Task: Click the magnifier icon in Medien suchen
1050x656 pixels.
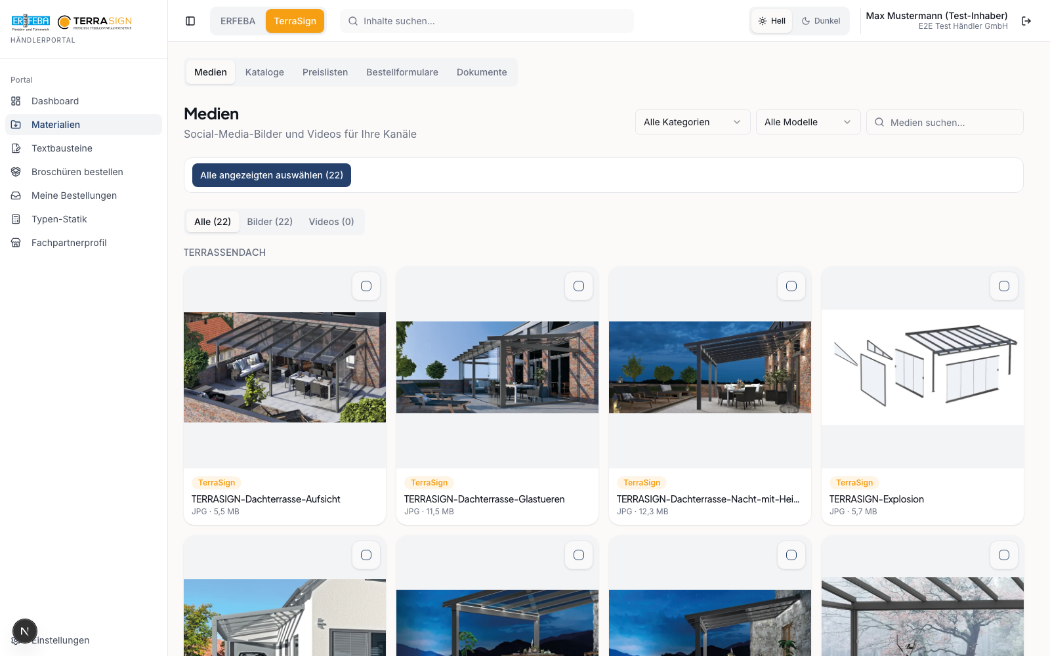Action: (x=879, y=122)
